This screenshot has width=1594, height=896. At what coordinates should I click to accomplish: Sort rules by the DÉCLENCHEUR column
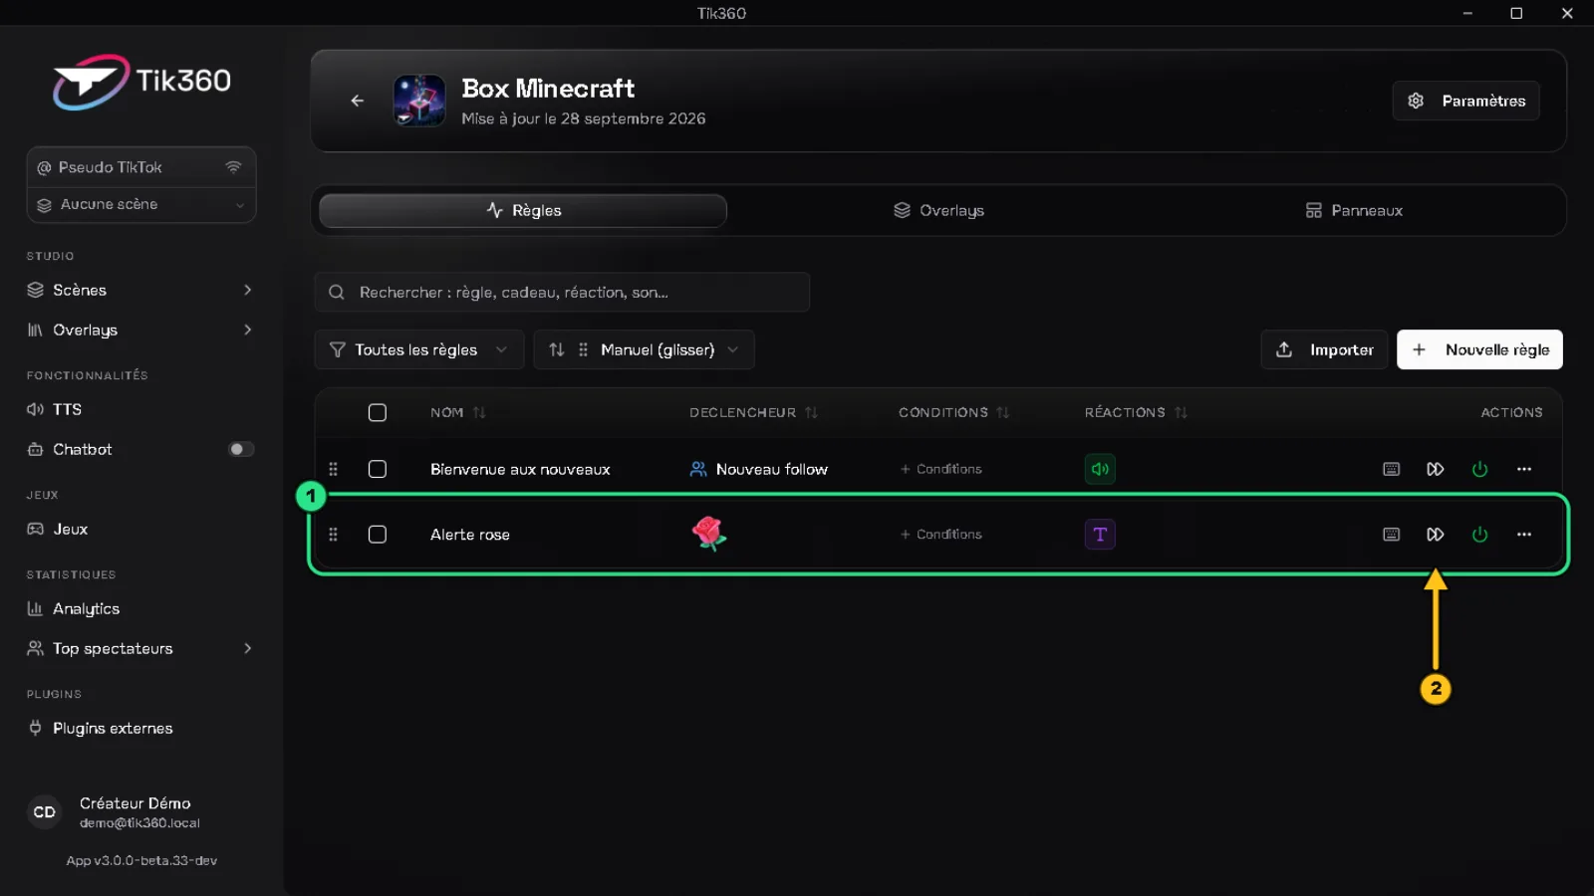click(753, 412)
